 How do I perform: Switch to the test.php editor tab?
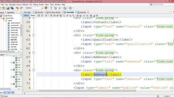40,12
